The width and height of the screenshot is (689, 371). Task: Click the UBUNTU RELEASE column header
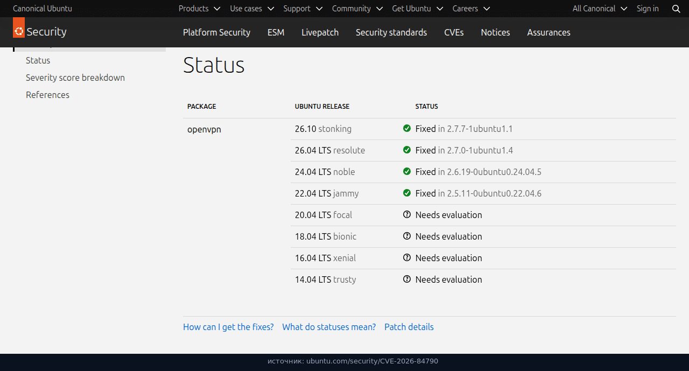[x=322, y=107]
